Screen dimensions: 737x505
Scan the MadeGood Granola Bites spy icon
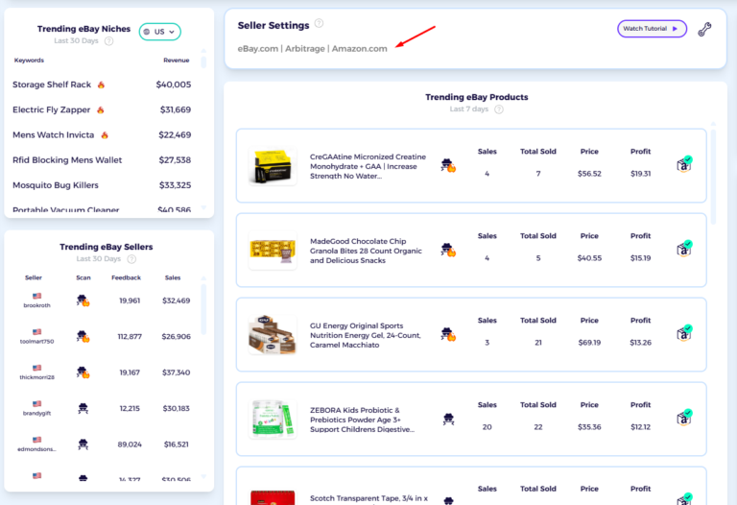[x=448, y=250]
